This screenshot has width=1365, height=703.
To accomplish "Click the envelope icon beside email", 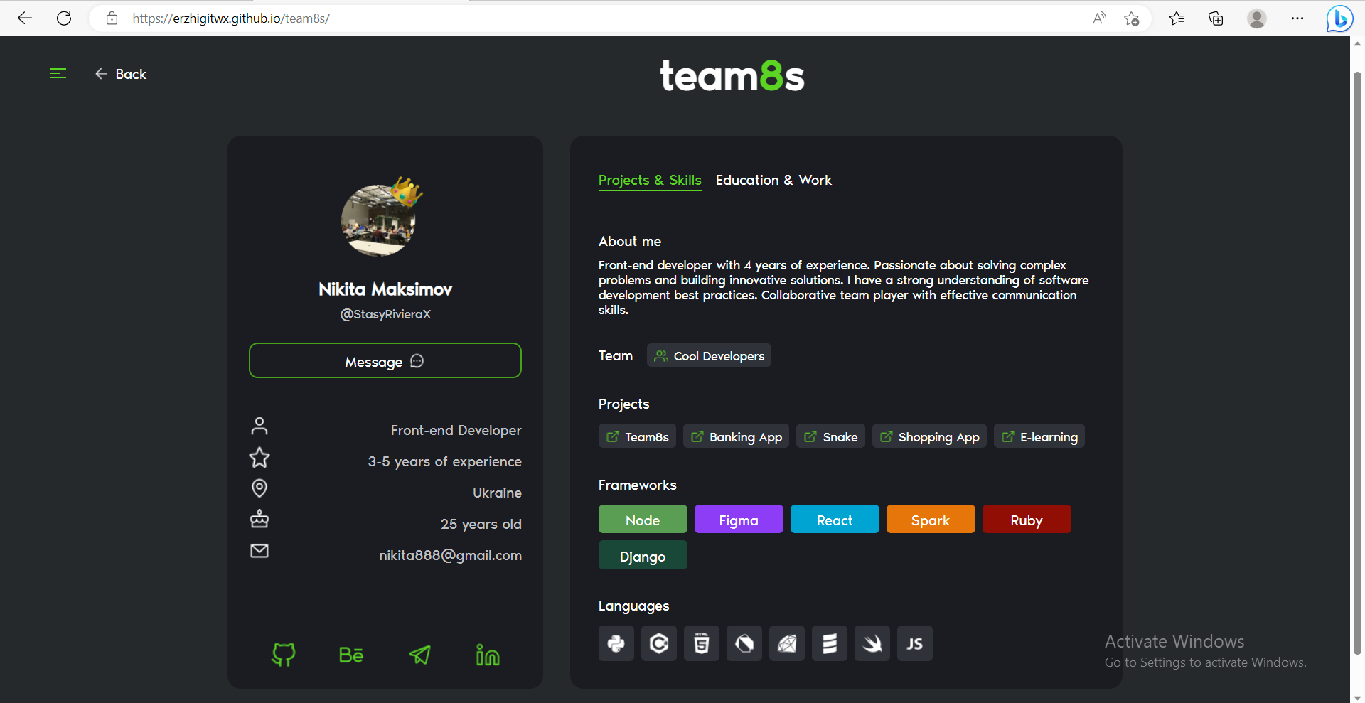I will (x=259, y=551).
